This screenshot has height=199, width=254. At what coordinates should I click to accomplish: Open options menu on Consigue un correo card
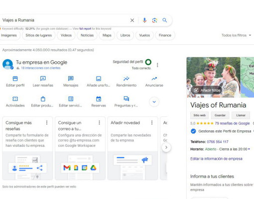click(x=99, y=122)
